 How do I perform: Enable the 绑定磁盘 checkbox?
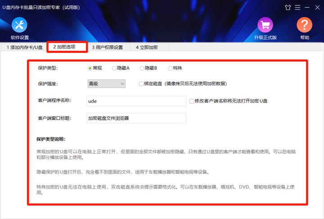[141, 84]
